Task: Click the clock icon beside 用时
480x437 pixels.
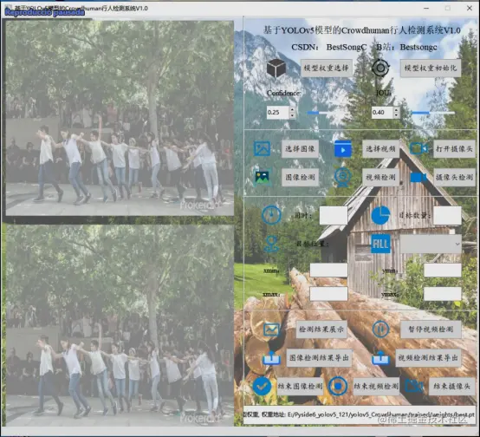Action: coord(271,215)
